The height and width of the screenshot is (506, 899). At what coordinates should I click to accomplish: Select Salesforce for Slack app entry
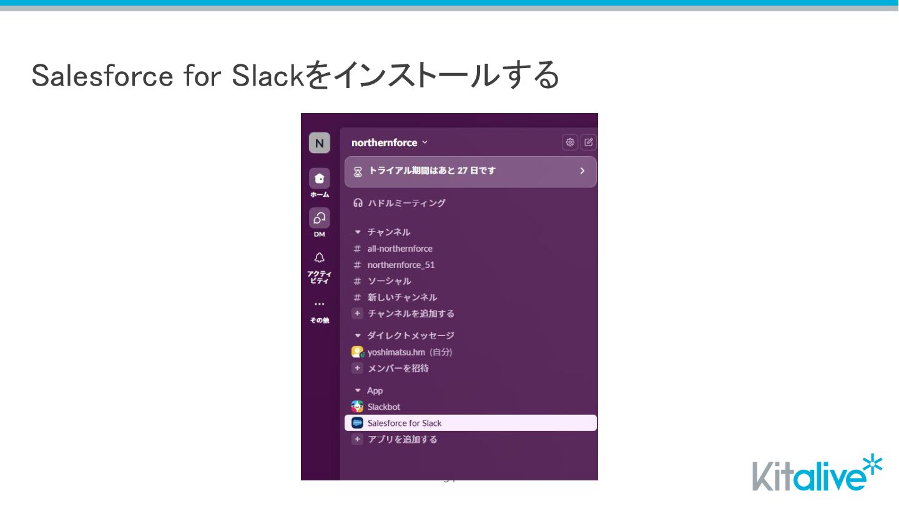click(x=471, y=423)
